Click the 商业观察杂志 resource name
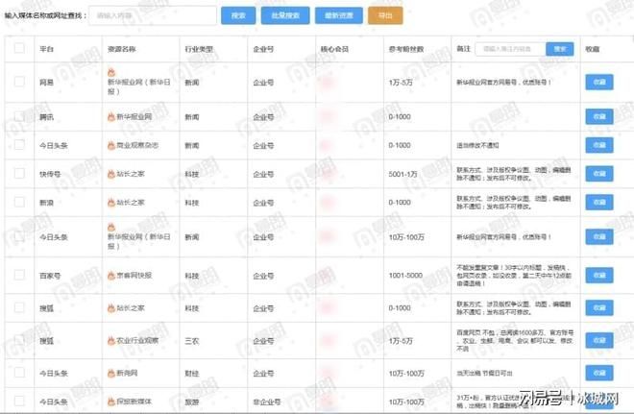This screenshot has width=634, height=414. [137, 145]
